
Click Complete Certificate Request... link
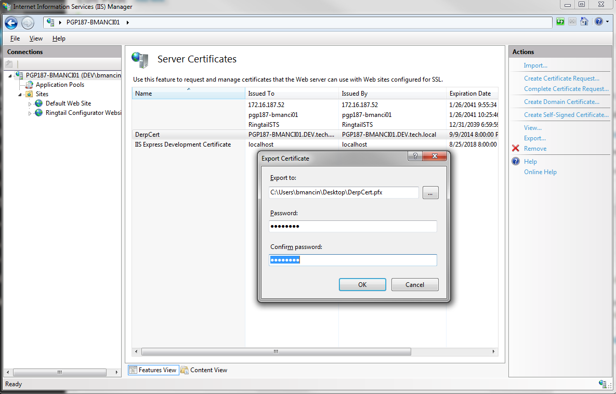566,89
